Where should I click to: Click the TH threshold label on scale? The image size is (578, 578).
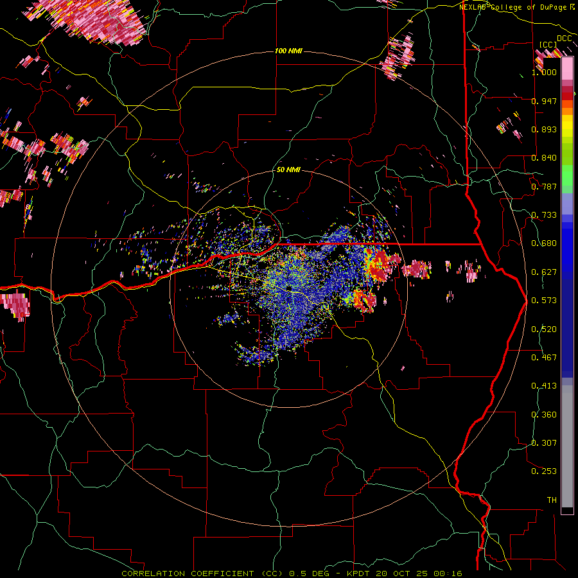tap(552, 500)
